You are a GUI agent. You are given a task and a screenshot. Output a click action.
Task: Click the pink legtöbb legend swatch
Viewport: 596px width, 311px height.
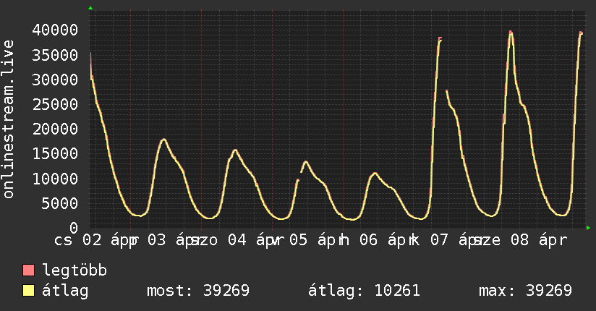point(28,270)
